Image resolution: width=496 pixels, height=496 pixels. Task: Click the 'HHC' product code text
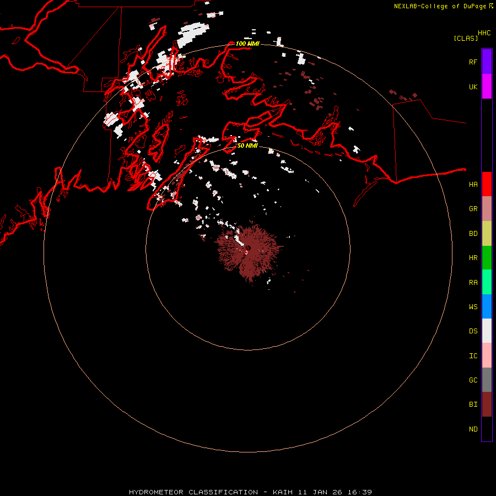point(484,33)
